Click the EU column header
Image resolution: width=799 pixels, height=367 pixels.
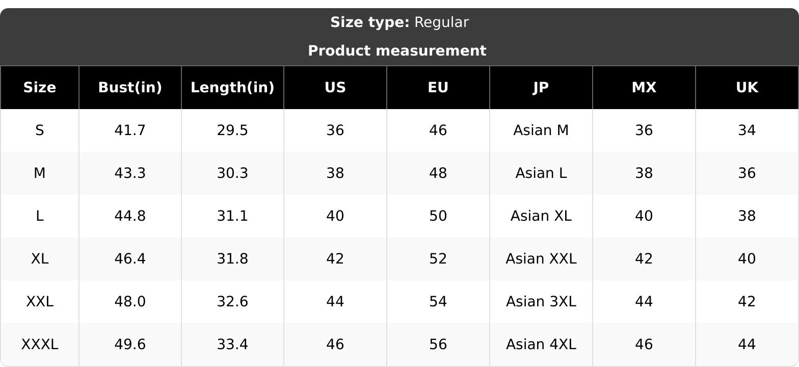point(438,88)
